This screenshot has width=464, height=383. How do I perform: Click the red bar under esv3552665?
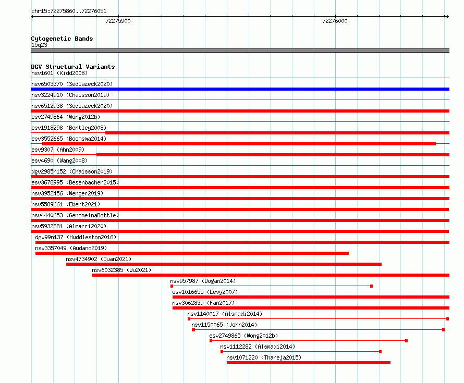(239, 144)
